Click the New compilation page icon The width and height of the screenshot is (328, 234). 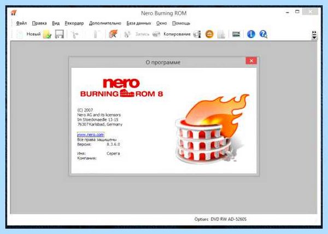(x=20, y=34)
